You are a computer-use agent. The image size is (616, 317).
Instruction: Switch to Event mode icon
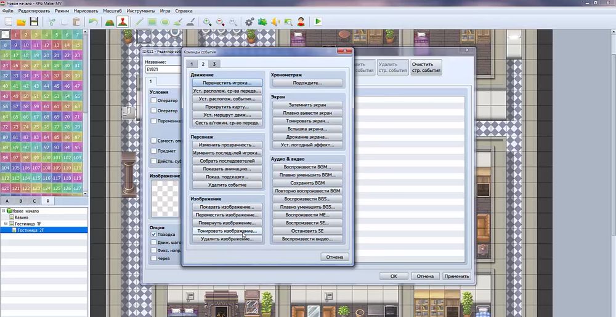(123, 22)
